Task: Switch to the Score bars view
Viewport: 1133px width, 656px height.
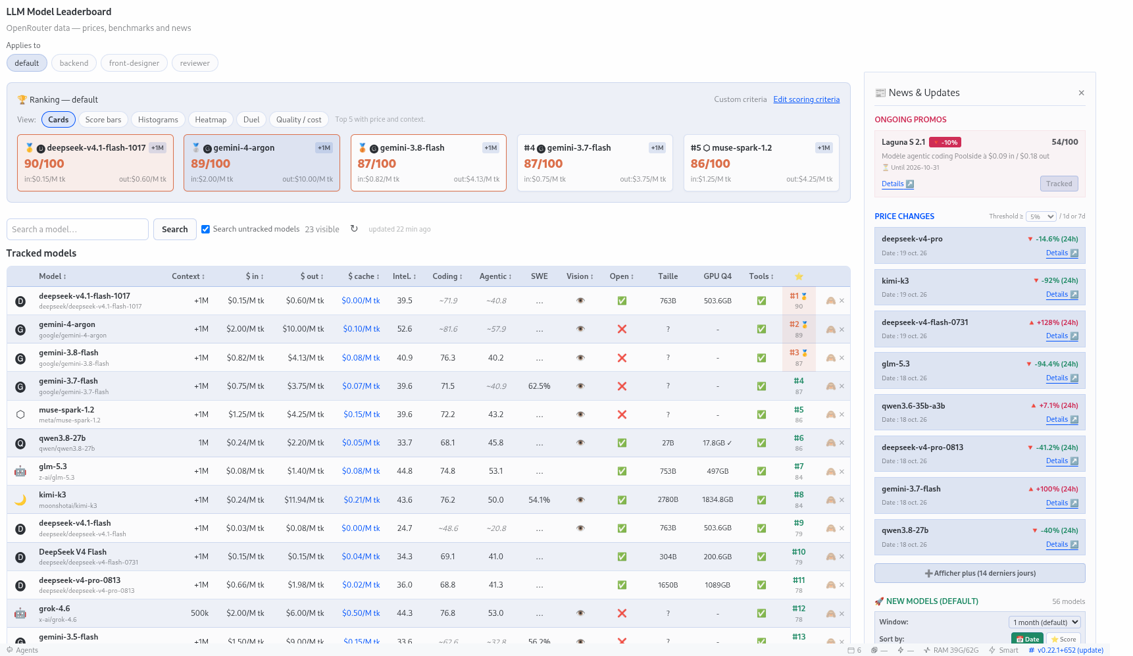Action: [x=103, y=120]
